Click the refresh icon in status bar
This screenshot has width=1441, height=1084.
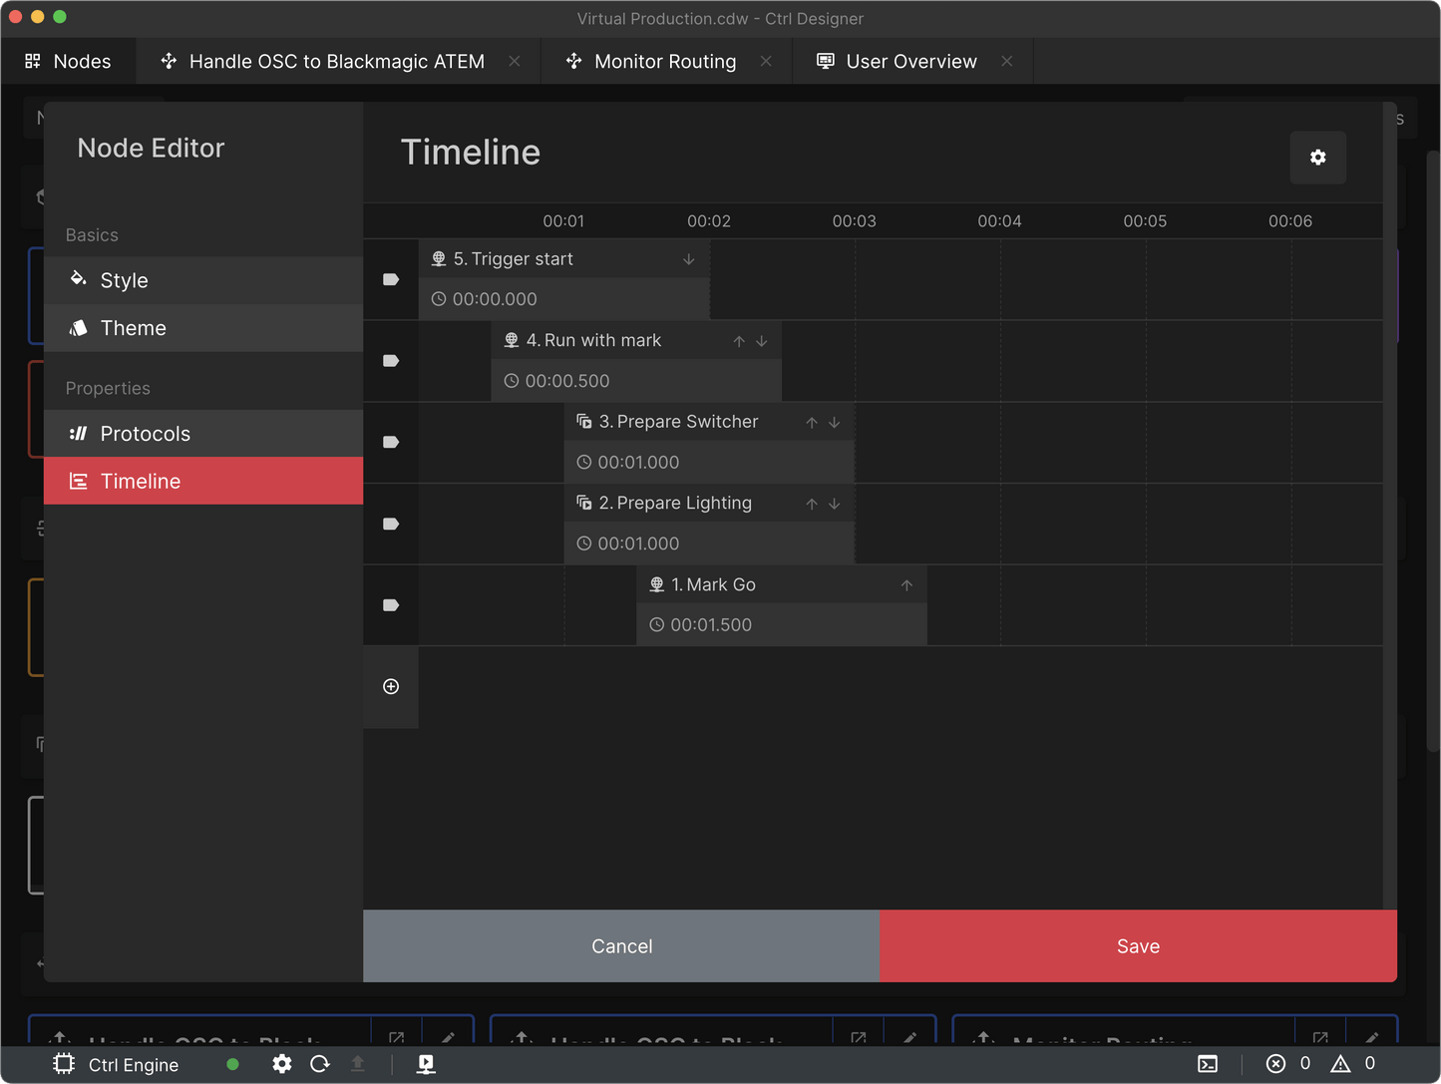320,1064
